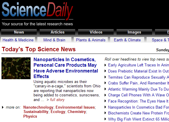This screenshot has width=169, height=122.
Task: Open the nanoparticles story thumbnail image
Action: coord(16,68)
